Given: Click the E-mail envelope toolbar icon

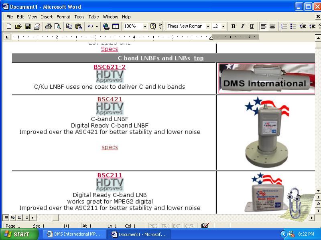Looking at the screenshot, I should point(37,26).
